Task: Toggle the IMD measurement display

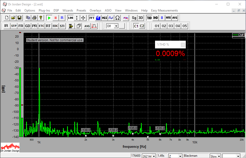Action: (156, 18)
